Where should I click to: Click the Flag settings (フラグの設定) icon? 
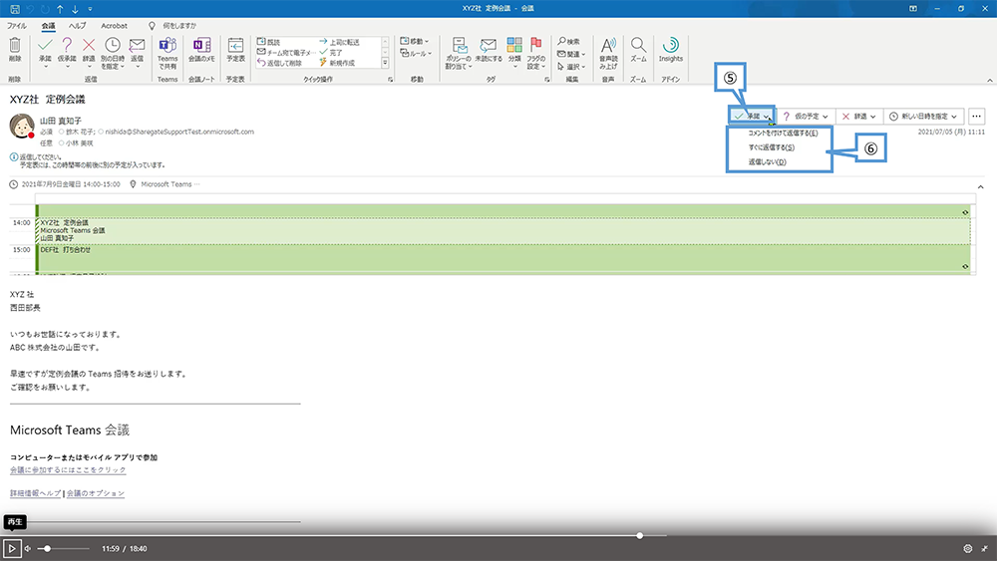coord(536,45)
